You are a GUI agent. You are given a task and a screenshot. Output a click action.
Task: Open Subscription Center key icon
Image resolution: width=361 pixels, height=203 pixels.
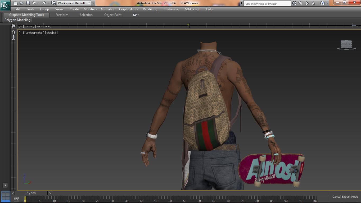click(301, 3)
